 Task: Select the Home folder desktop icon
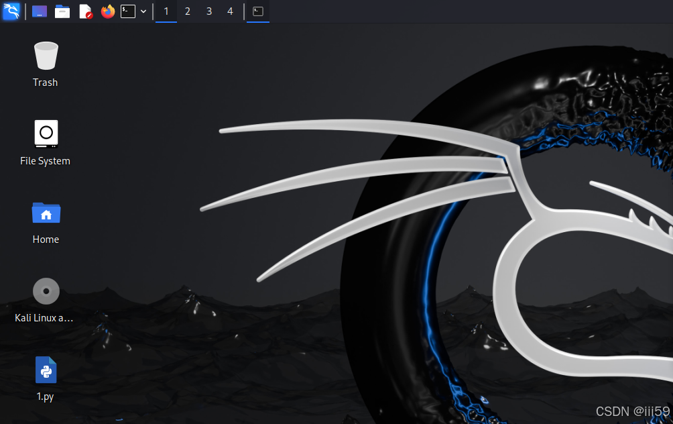pyautogui.click(x=46, y=213)
